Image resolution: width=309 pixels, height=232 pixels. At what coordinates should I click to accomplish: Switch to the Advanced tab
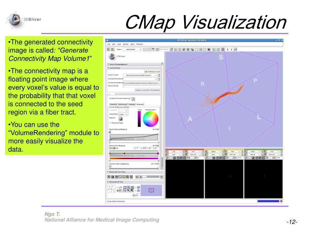click(x=140, y=104)
